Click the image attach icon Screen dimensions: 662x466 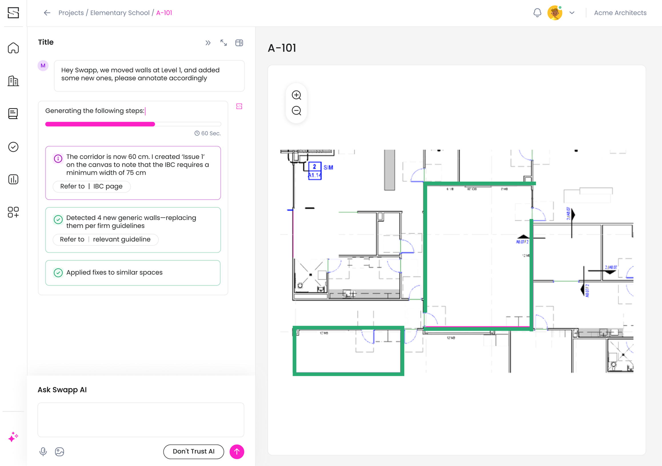(59, 452)
